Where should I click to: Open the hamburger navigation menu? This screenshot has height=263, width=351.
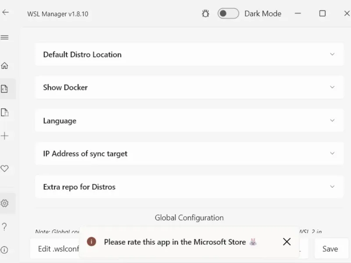point(5,37)
